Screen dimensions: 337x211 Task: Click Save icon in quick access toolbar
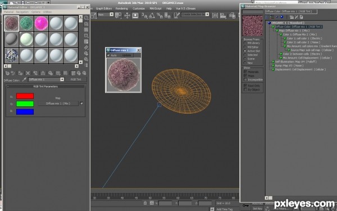tap(22, 3)
